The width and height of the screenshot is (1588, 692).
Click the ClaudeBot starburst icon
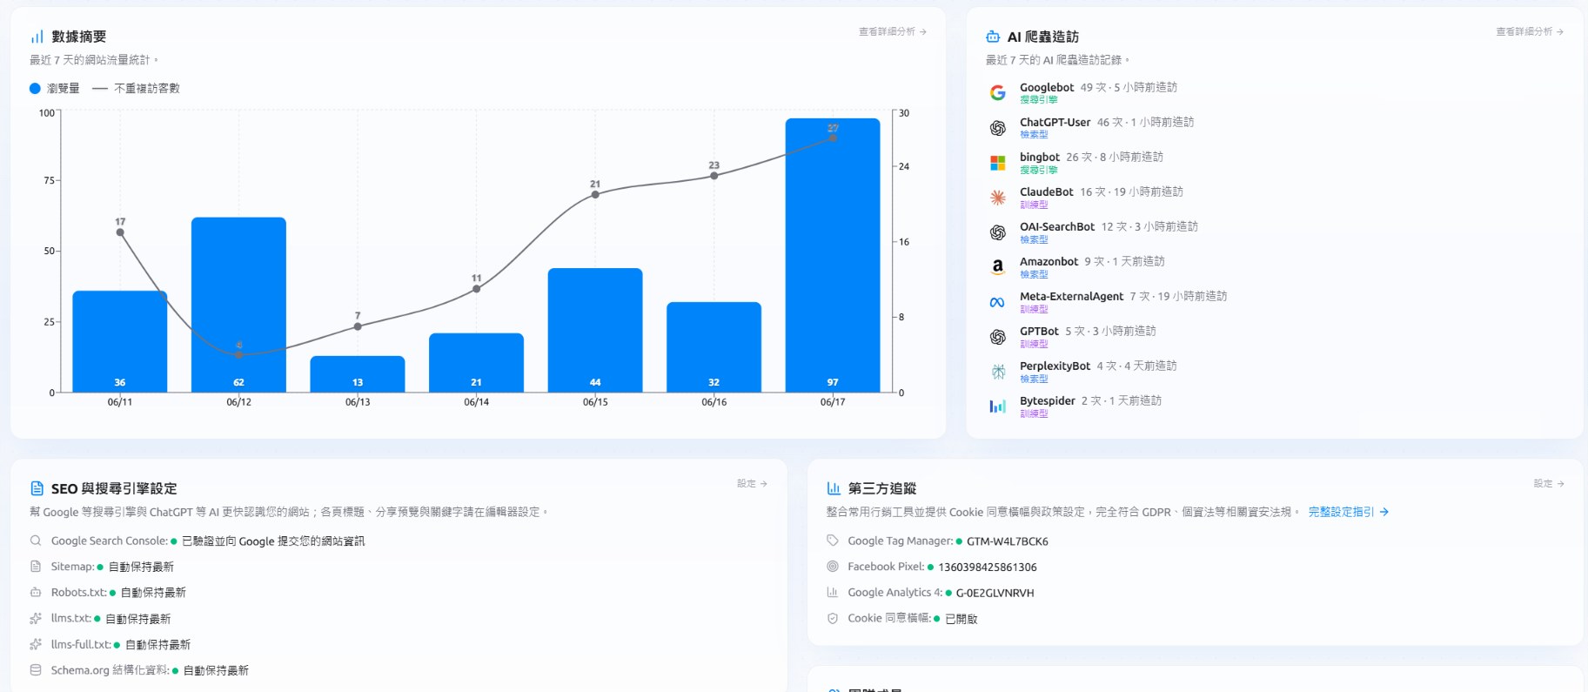pyautogui.click(x=998, y=198)
